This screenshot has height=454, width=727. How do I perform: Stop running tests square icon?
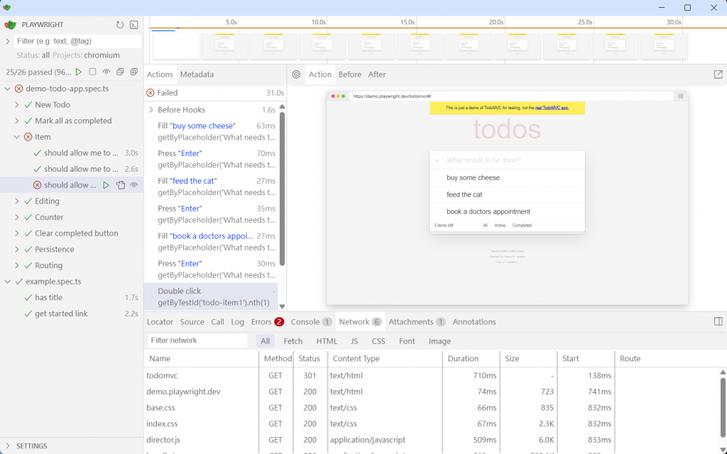tap(93, 72)
